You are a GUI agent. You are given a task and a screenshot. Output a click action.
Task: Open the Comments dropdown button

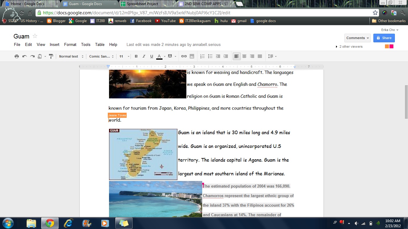(x=358, y=38)
